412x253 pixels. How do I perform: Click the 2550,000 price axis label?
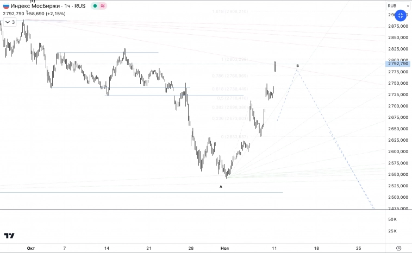tap(398, 174)
